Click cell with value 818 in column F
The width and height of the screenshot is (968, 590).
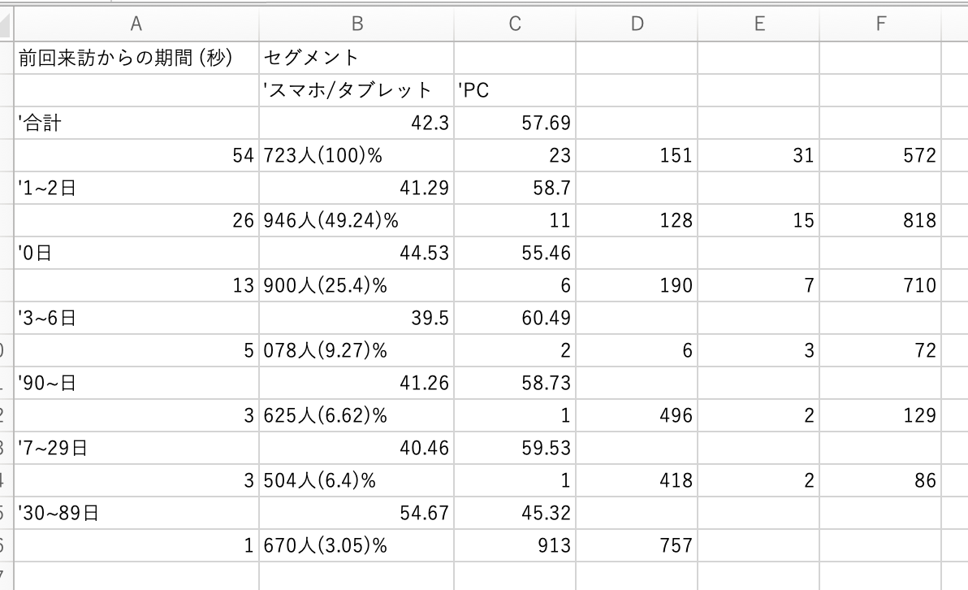[880, 220]
